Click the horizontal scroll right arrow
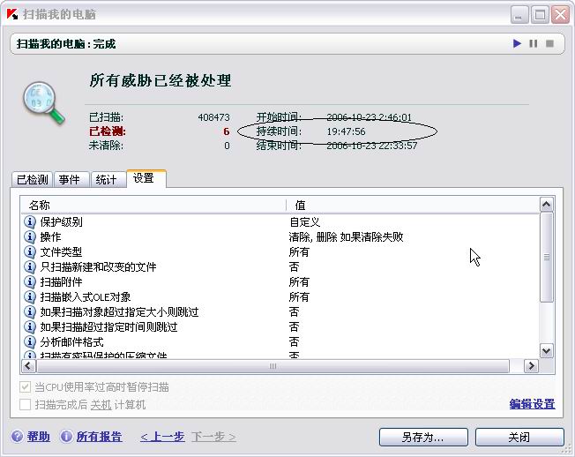Screen dimensions: 575x457 (x=531, y=365)
